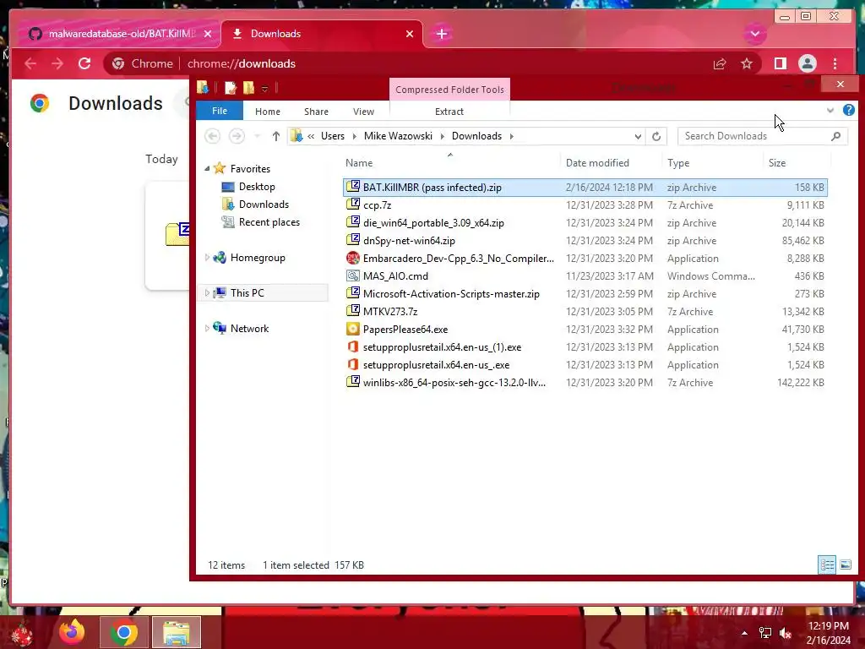Click Chrome's forward navigation arrow
Image resolution: width=865 pixels, height=649 pixels.
point(57,63)
